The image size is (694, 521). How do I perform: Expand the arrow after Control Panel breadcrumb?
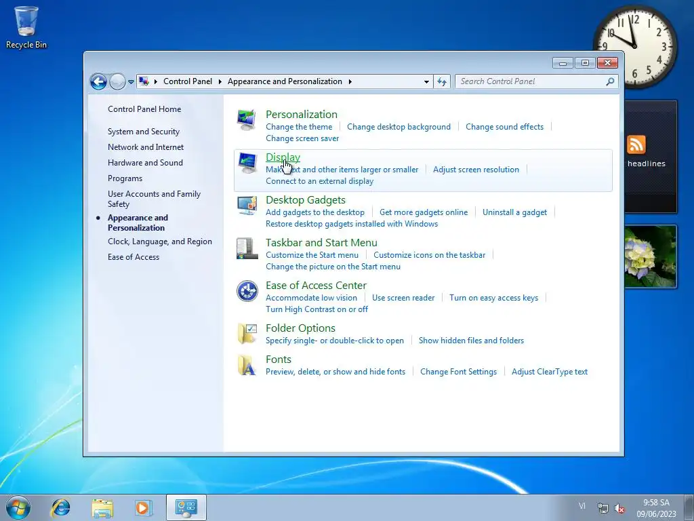point(220,81)
